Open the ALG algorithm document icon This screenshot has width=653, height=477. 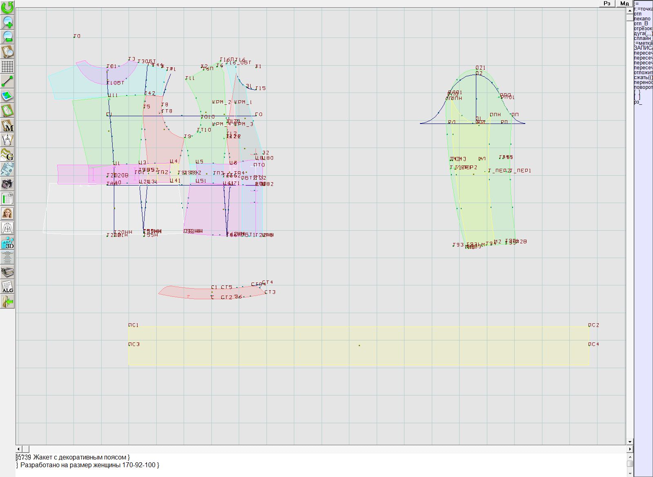coord(7,287)
